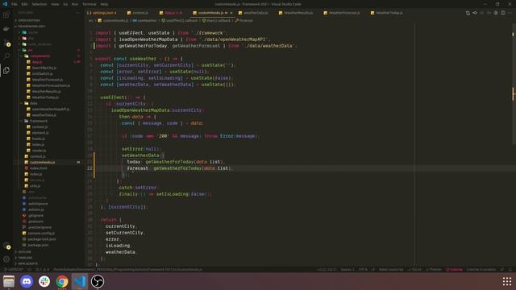Click VS Code logo in title bar

pyautogui.click(x=5, y=4)
